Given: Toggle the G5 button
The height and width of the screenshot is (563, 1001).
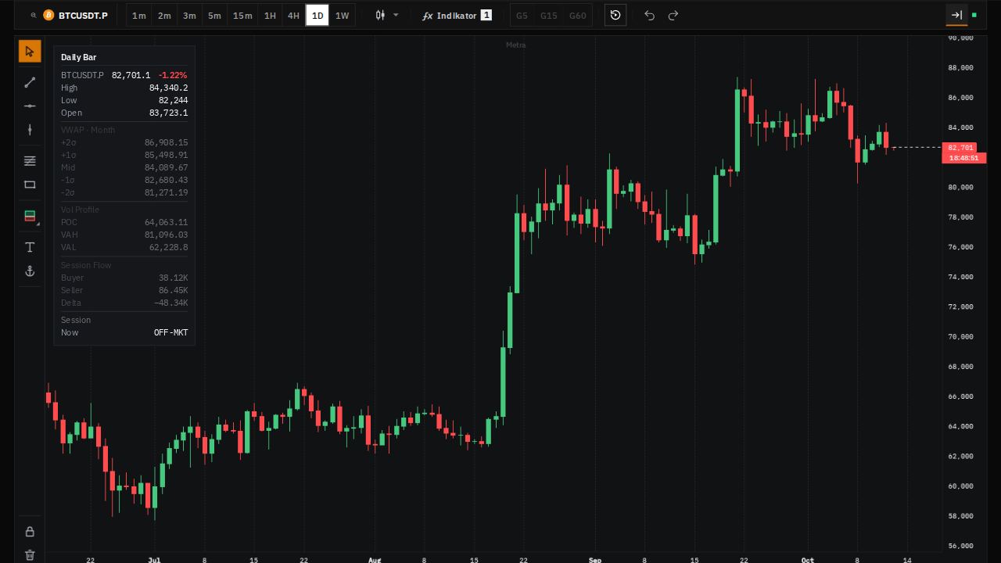Looking at the screenshot, I should point(522,16).
